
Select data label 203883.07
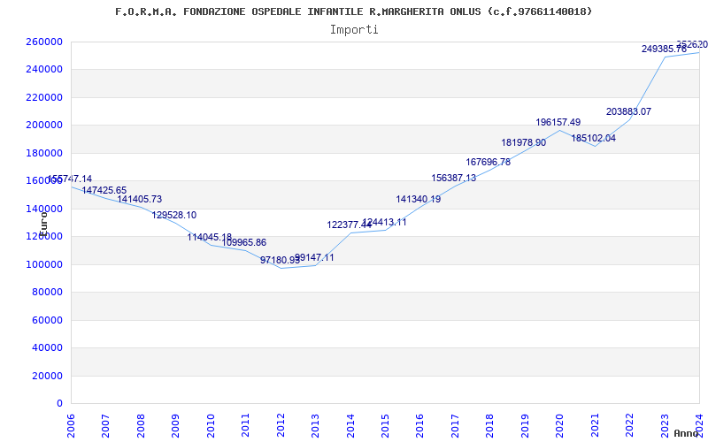[628, 112]
